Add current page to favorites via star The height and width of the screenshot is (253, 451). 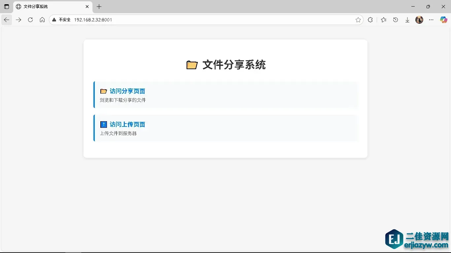pyautogui.click(x=358, y=20)
